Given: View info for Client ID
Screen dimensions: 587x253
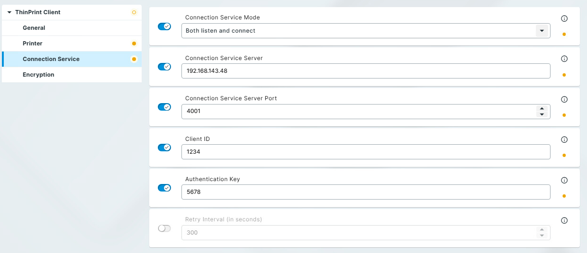Looking at the screenshot, I should point(564,140).
